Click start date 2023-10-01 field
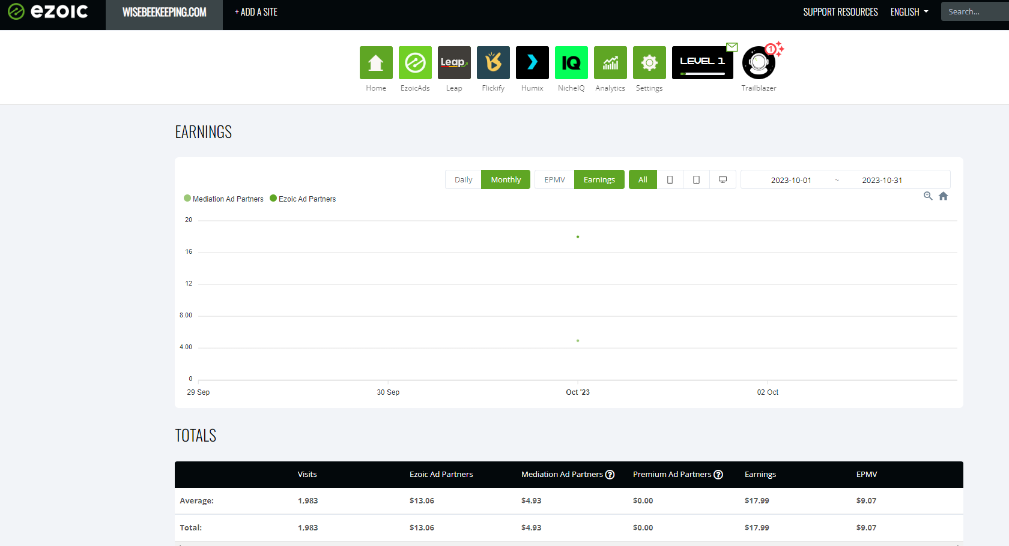This screenshot has height=546, width=1009. tap(791, 180)
